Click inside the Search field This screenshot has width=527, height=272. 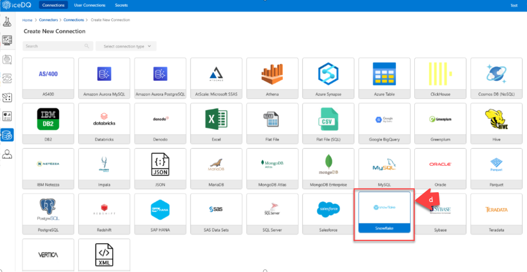[x=53, y=46]
